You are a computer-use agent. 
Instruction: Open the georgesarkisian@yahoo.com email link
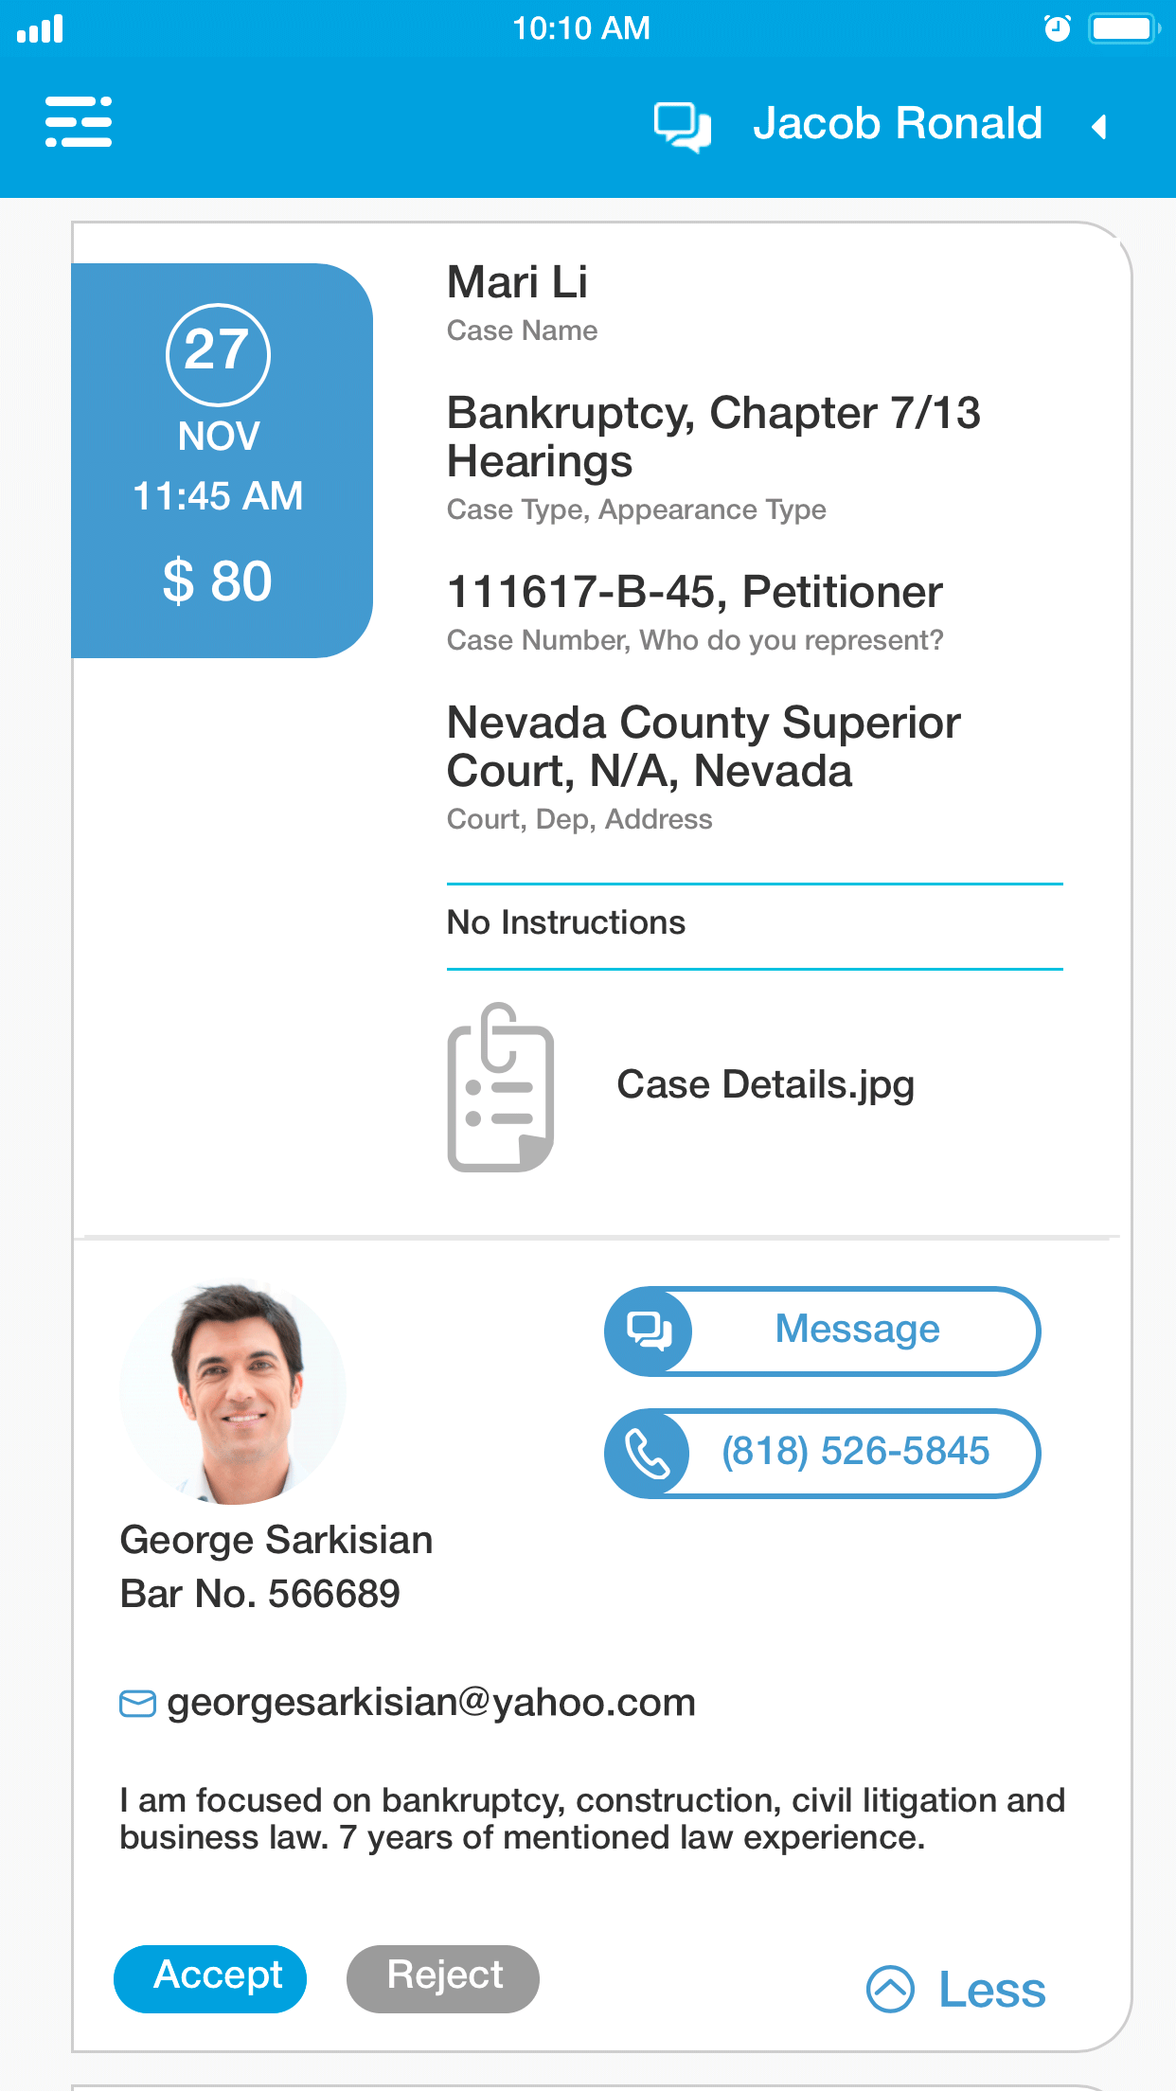[431, 1703]
